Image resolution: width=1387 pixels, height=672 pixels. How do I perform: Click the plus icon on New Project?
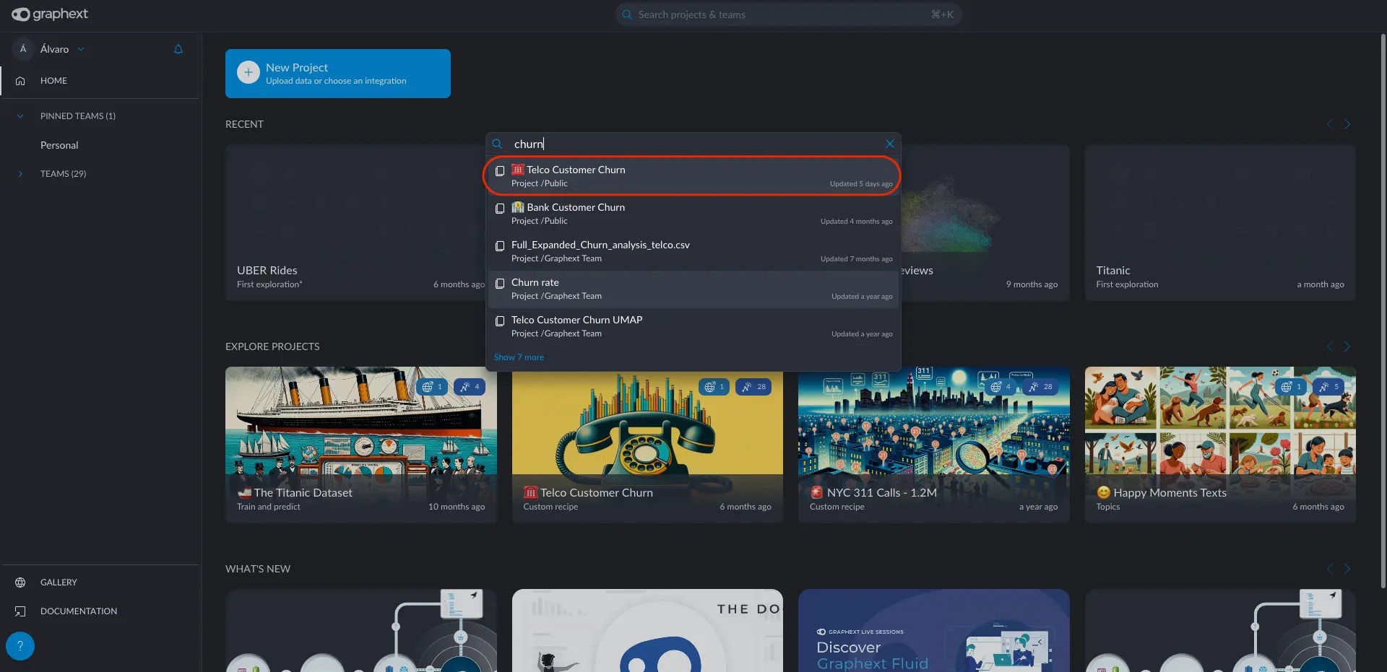pos(248,72)
